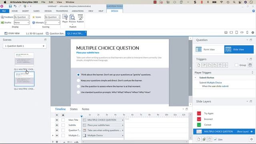Select the 'Keep your questions simple' answer radio
This screenshot has width=256, height=144.
pyautogui.click(x=78, y=80)
